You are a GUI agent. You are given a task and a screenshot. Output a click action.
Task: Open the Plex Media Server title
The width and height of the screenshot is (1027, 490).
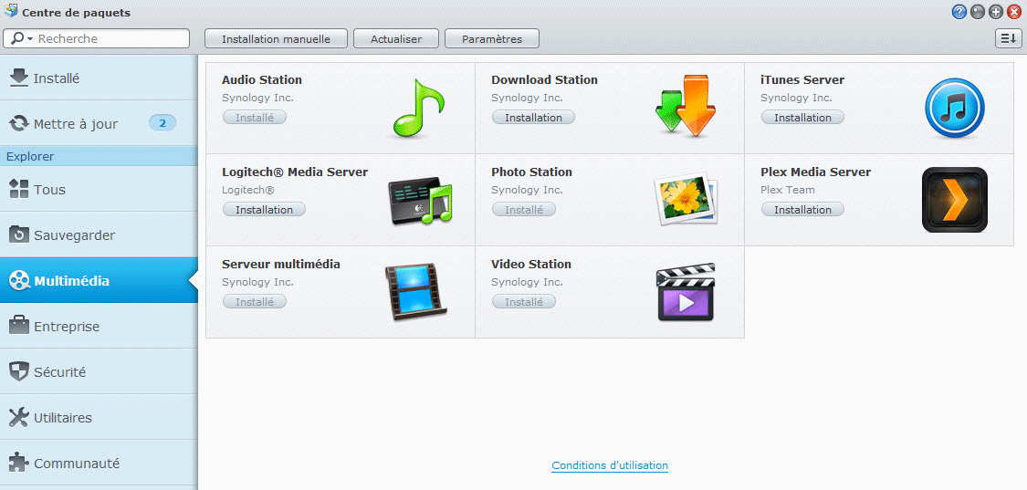coord(815,172)
